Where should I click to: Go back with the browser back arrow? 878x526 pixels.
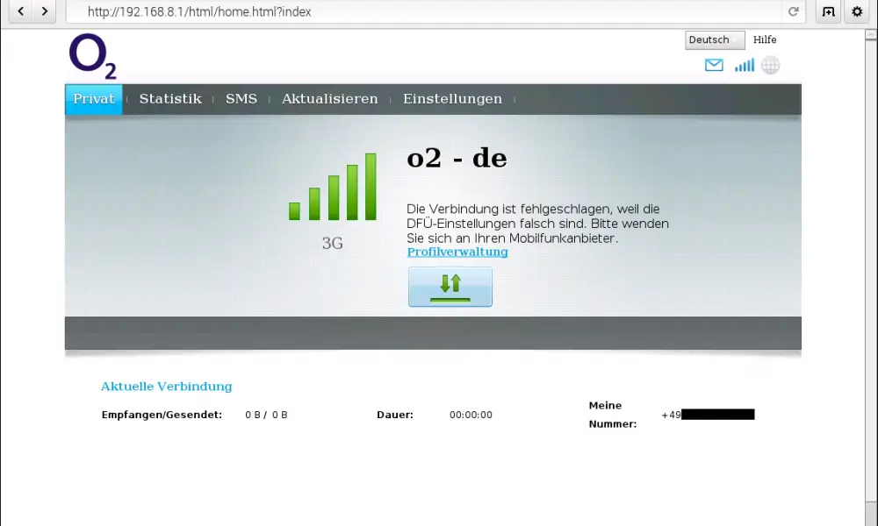[x=21, y=11]
